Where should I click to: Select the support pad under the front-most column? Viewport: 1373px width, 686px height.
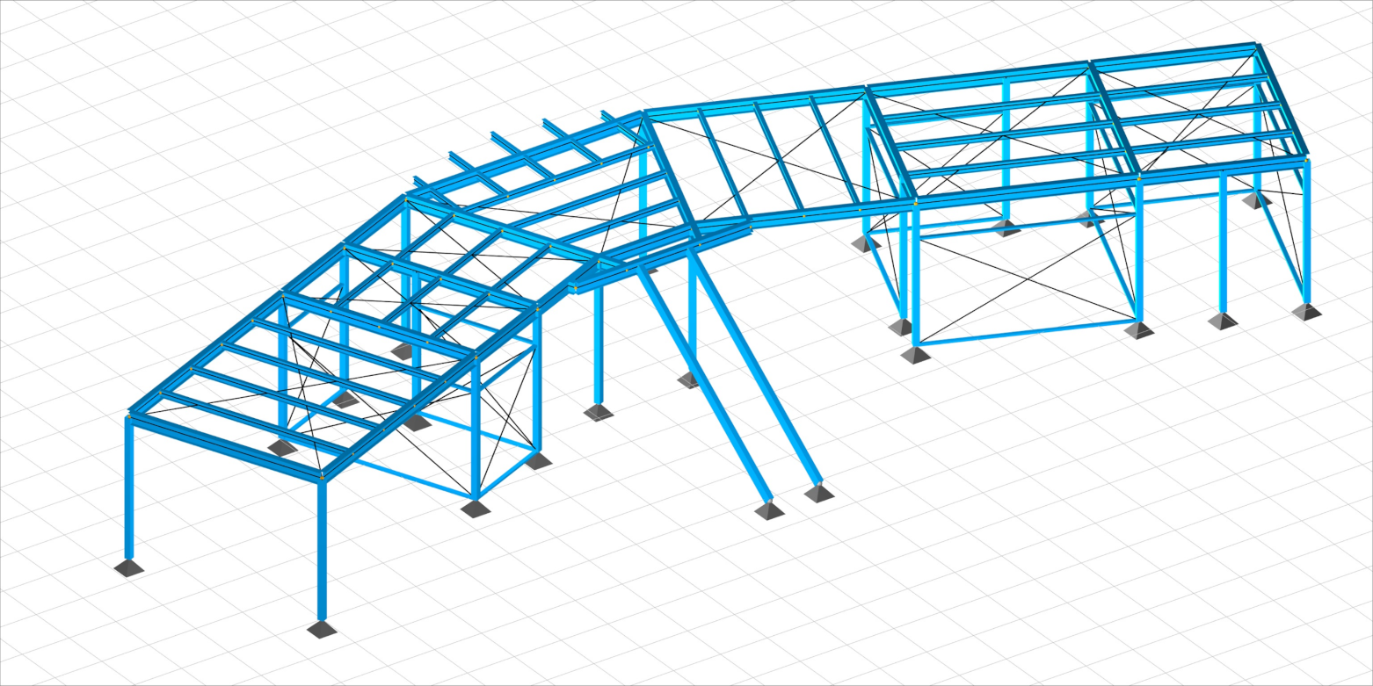coord(322,629)
